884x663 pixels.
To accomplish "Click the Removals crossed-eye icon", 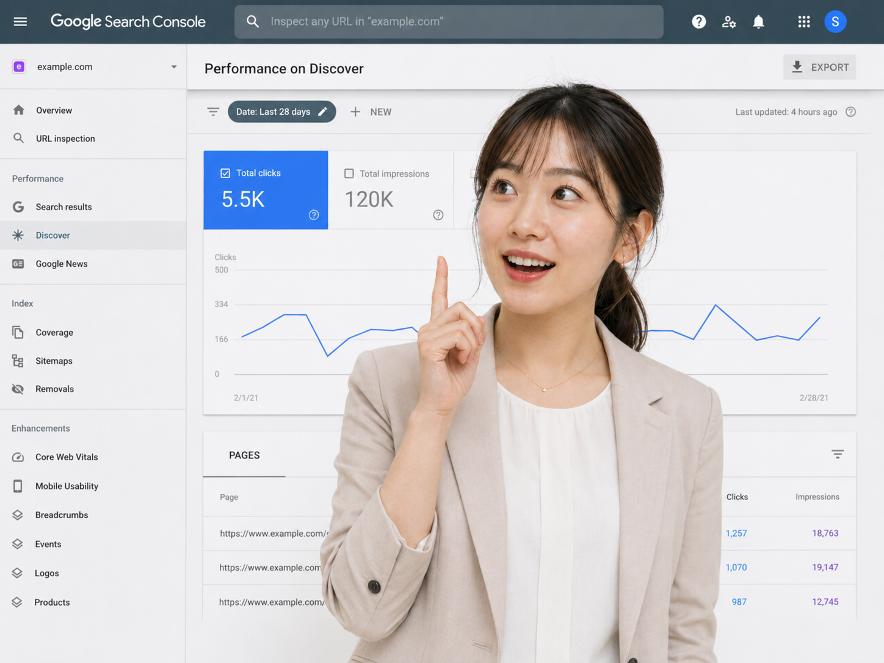I will pos(18,389).
